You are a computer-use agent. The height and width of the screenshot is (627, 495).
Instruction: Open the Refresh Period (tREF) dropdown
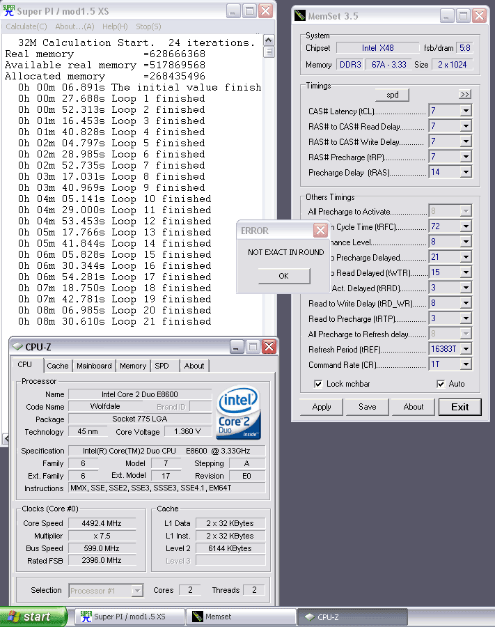click(x=466, y=349)
